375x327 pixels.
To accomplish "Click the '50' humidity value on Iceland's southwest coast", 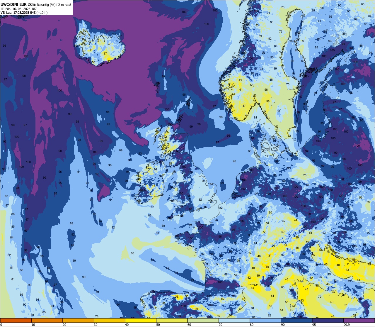I will [93, 62].
